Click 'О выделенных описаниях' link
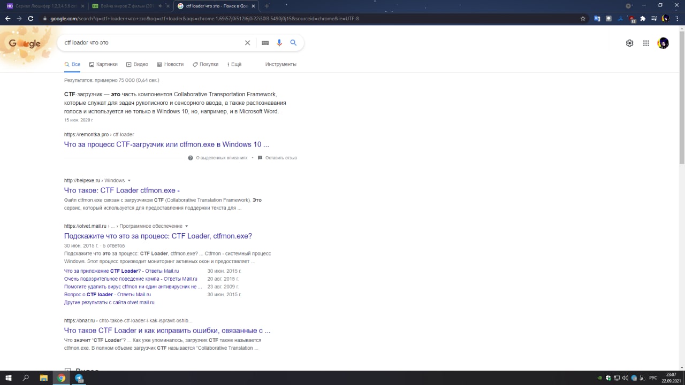 [x=218, y=158]
